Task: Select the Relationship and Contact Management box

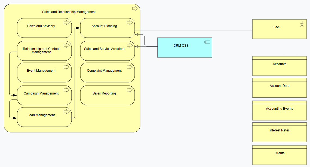Action: click(44, 51)
